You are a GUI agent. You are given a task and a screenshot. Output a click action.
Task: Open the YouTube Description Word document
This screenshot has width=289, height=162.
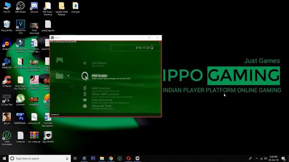48,120
